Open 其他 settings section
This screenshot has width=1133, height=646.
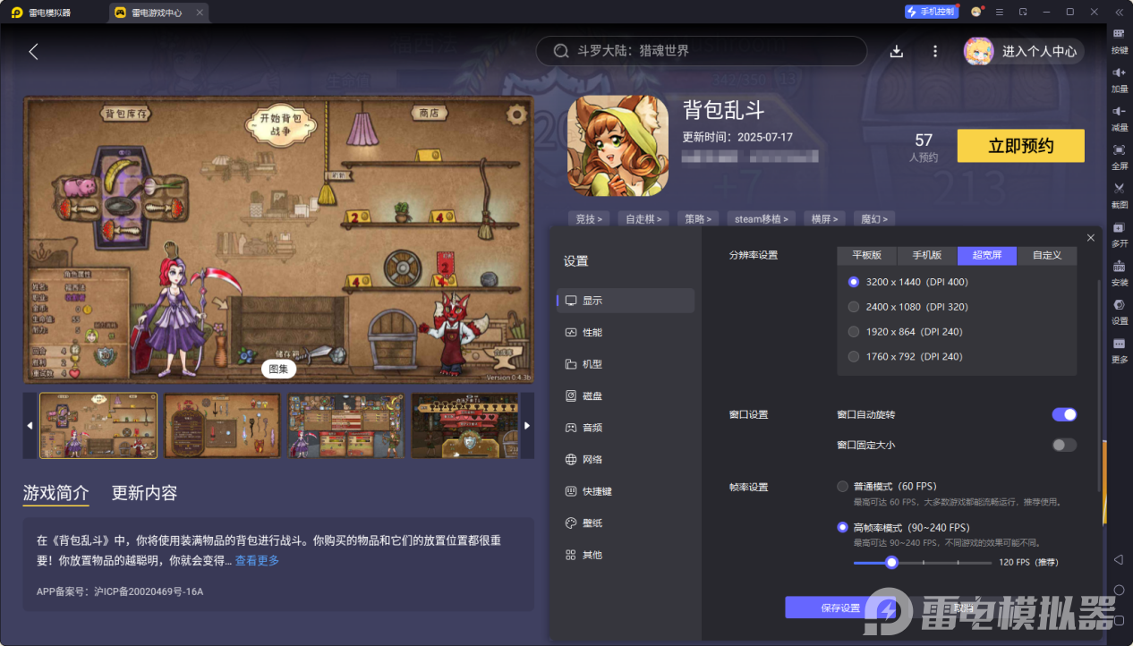pos(626,555)
